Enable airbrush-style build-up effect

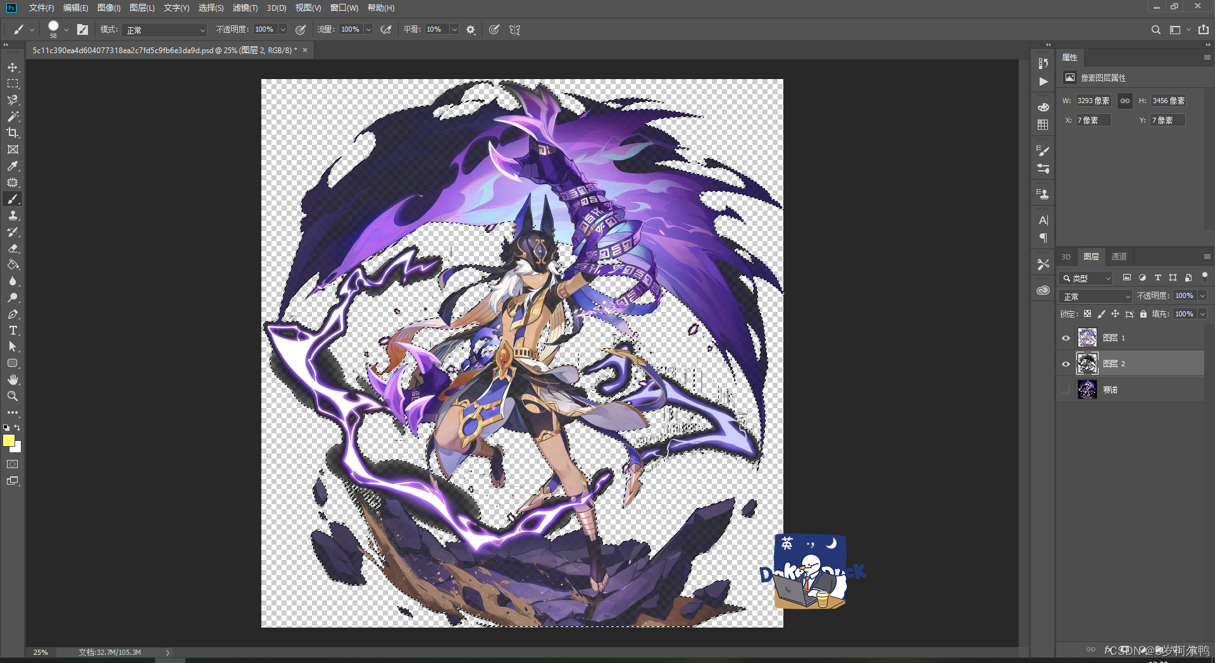(x=386, y=30)
